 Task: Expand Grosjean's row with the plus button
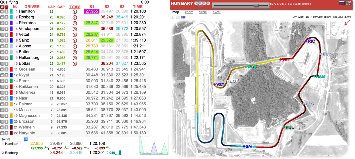tap(2, 69)
